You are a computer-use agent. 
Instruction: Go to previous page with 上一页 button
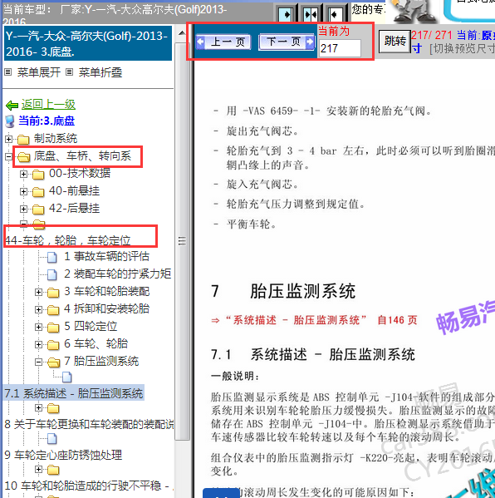(223, 42)
